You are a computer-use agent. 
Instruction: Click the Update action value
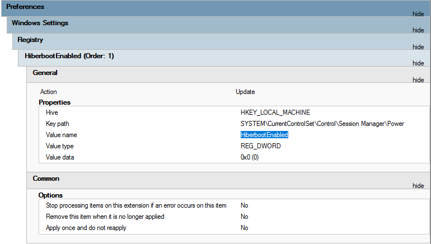(x=245, y=92)
